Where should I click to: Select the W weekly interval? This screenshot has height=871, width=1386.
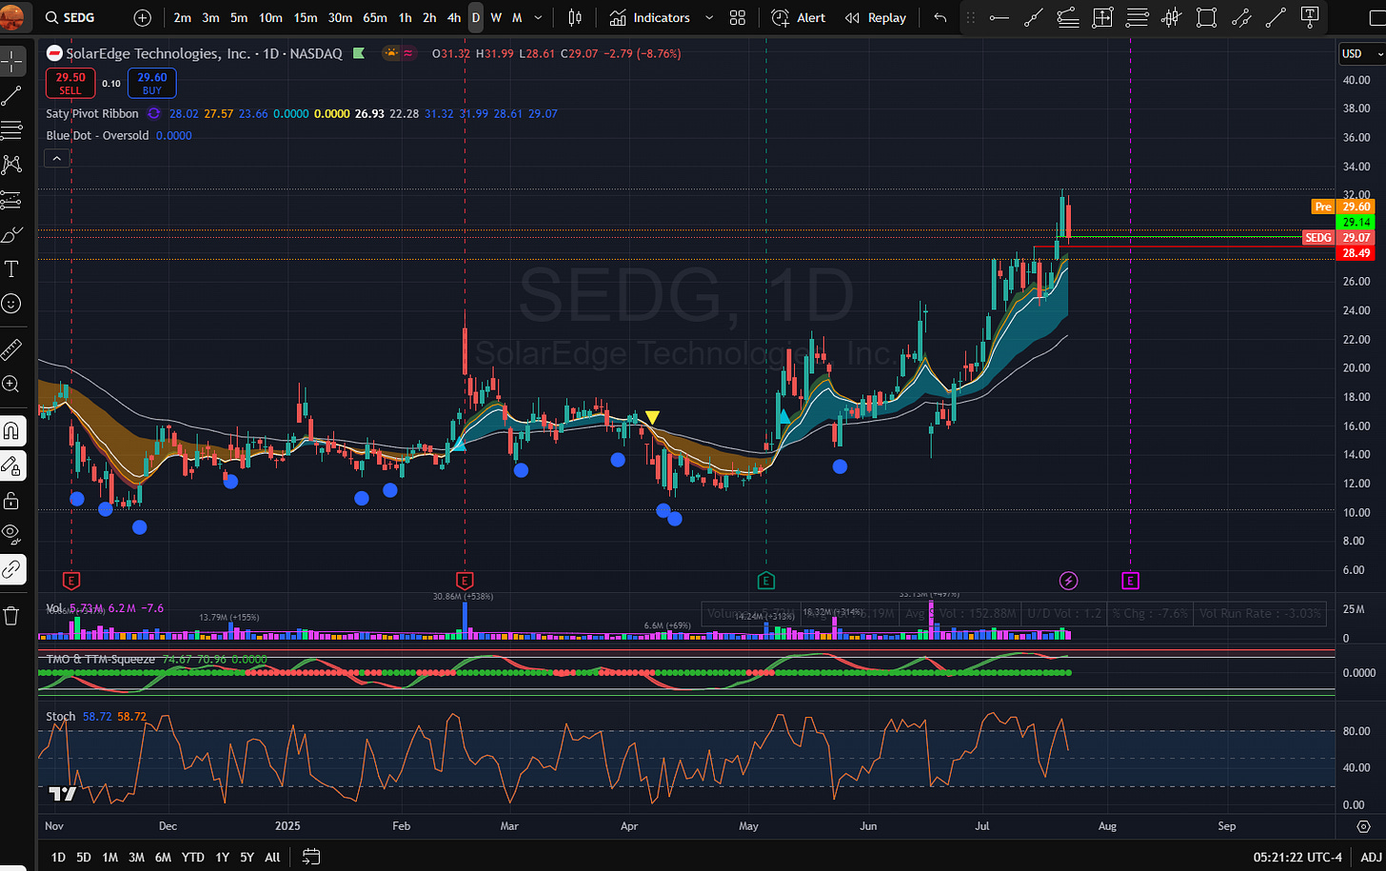tap(496, 17)
